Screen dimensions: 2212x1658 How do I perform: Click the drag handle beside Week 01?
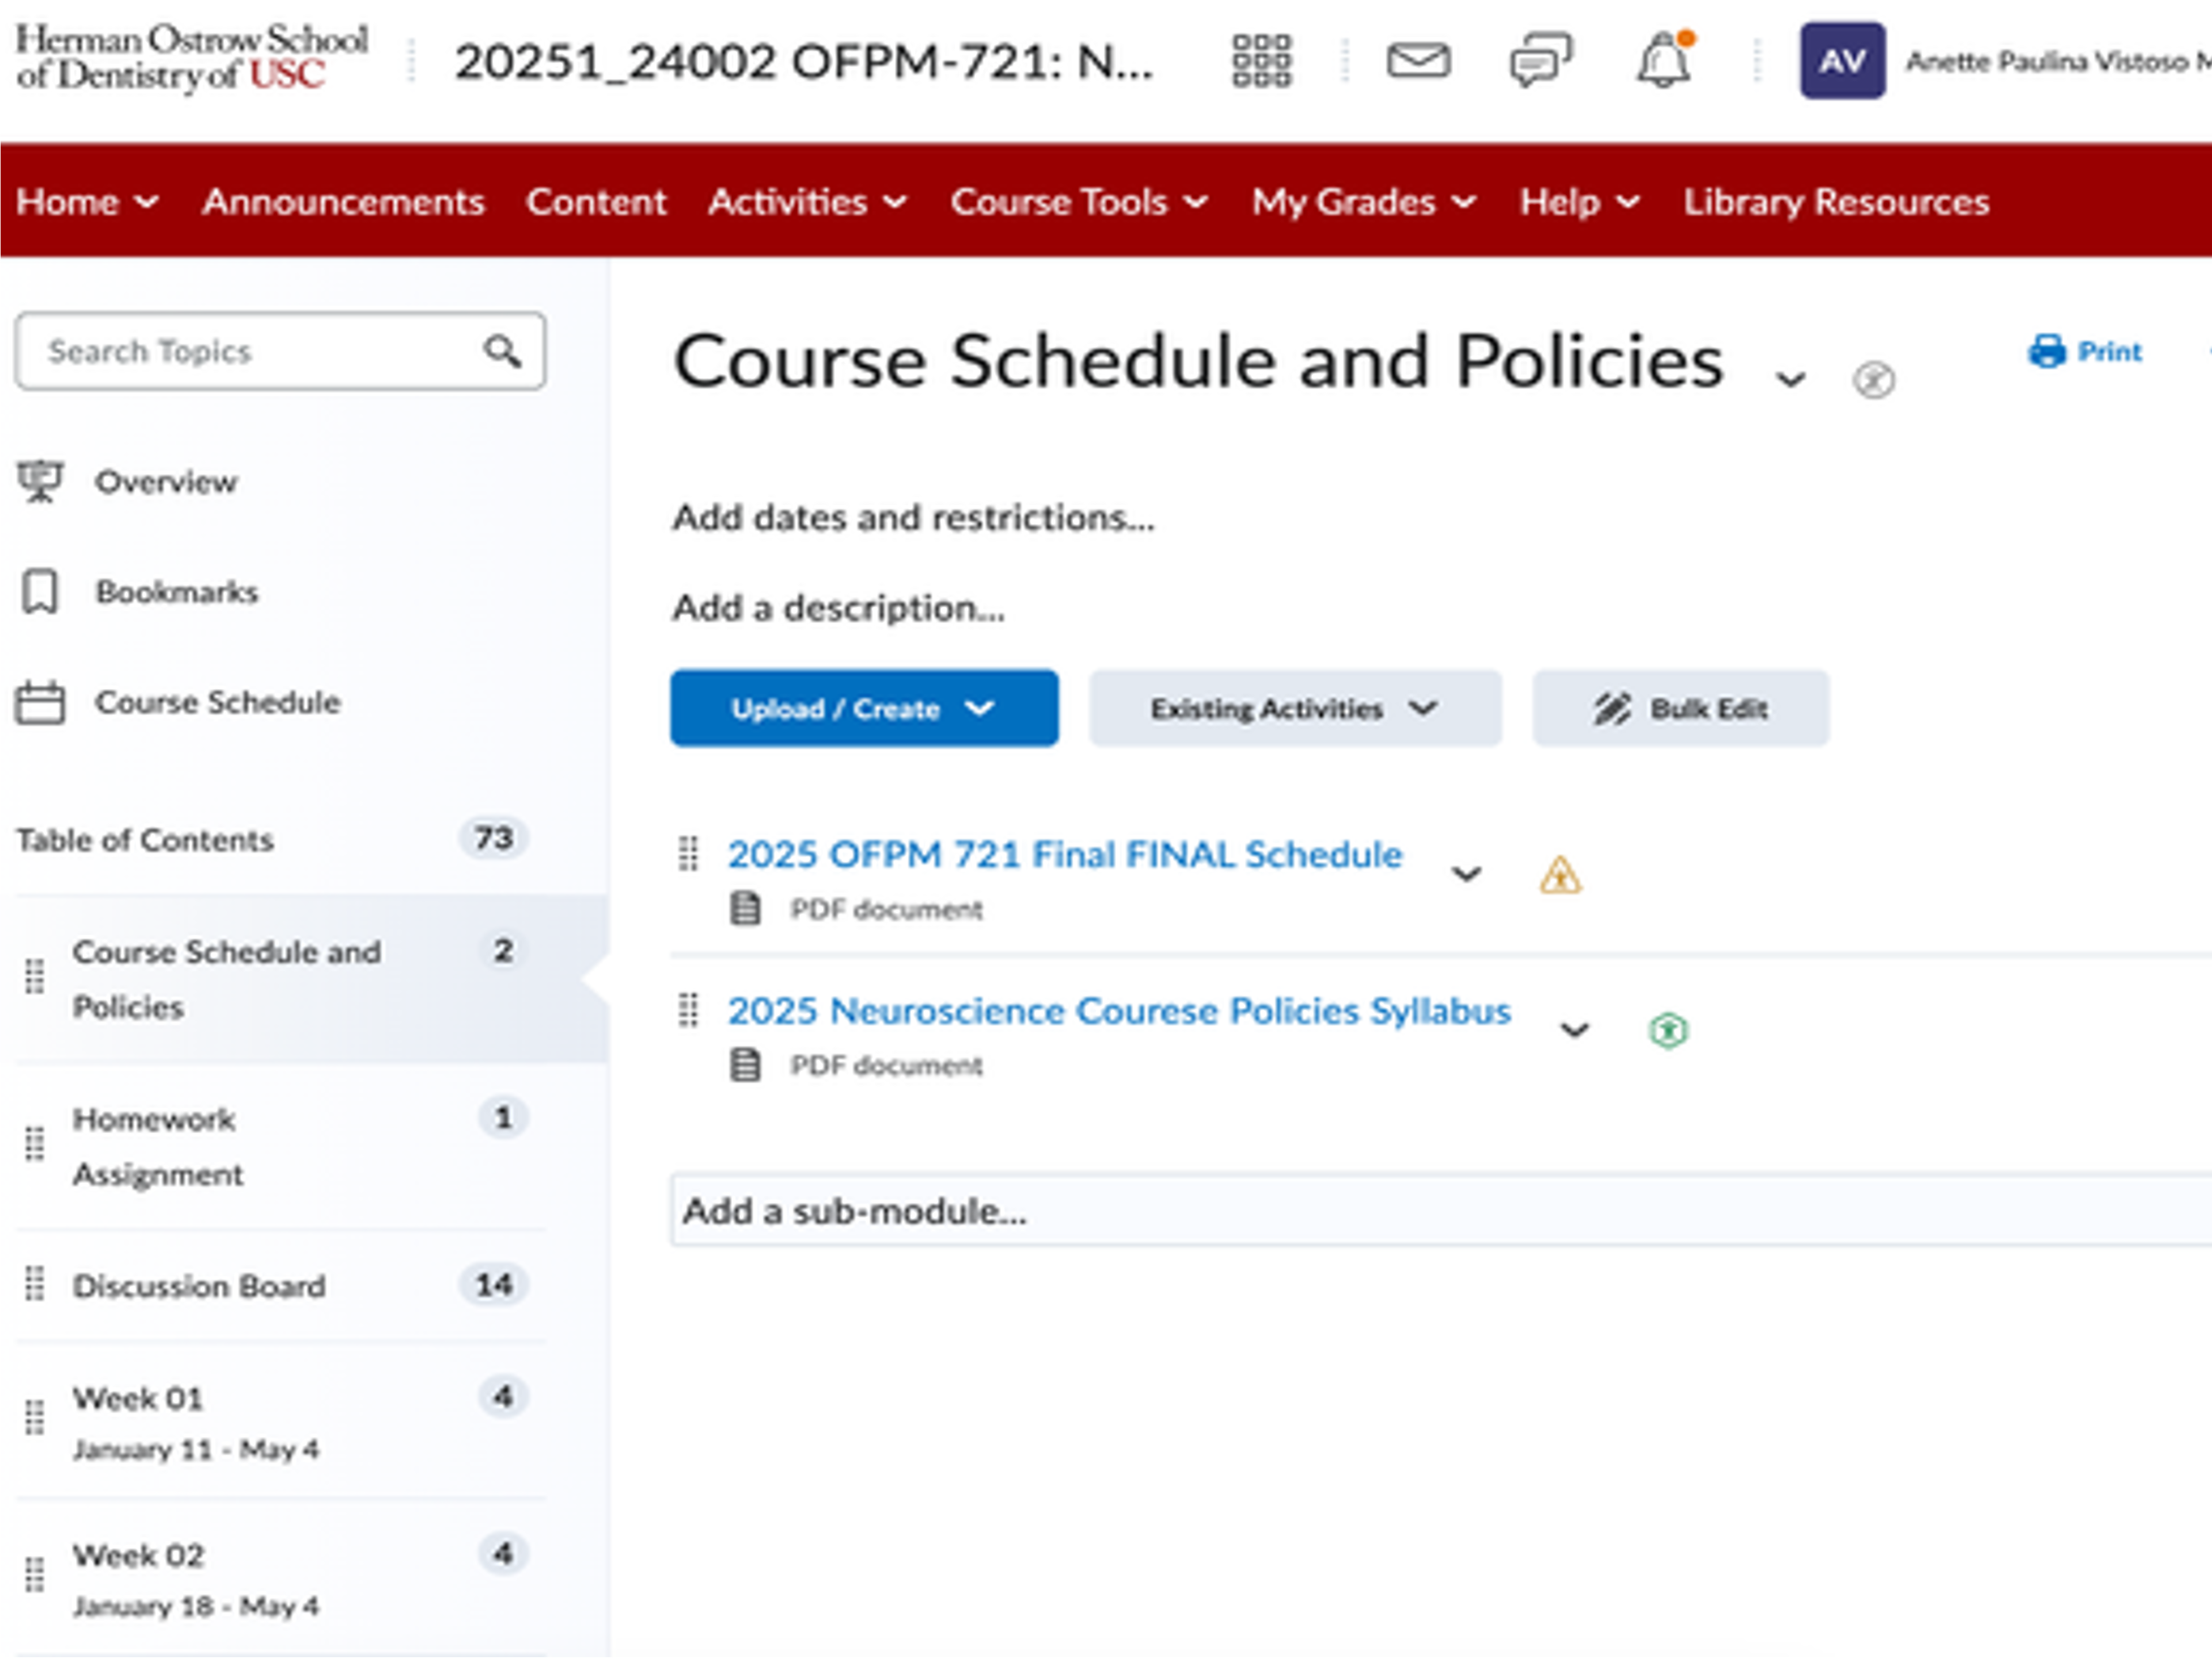pyautogui.click(x=35, y=1417)
